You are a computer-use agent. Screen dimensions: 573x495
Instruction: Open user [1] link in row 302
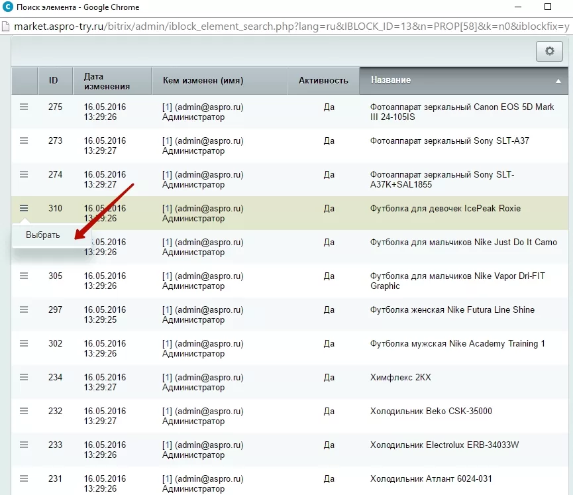click(x=167, y=344)
